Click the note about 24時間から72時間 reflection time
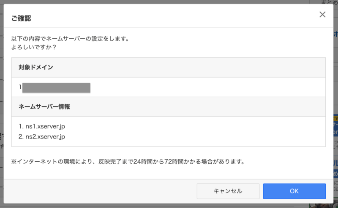Screen dimensions: 338x208 128,162
